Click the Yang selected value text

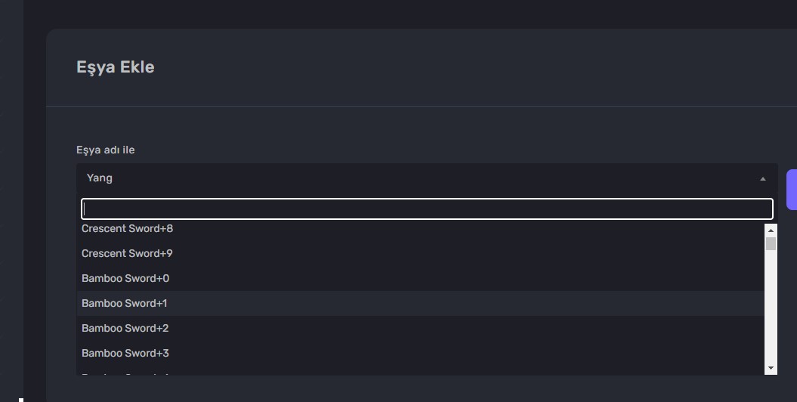pos(100,178)
